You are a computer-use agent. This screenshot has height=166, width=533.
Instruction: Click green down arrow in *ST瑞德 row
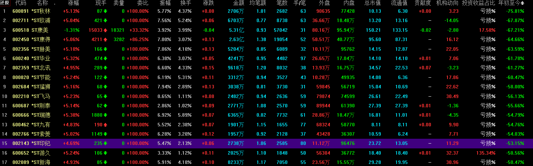[x=105, y=115]
